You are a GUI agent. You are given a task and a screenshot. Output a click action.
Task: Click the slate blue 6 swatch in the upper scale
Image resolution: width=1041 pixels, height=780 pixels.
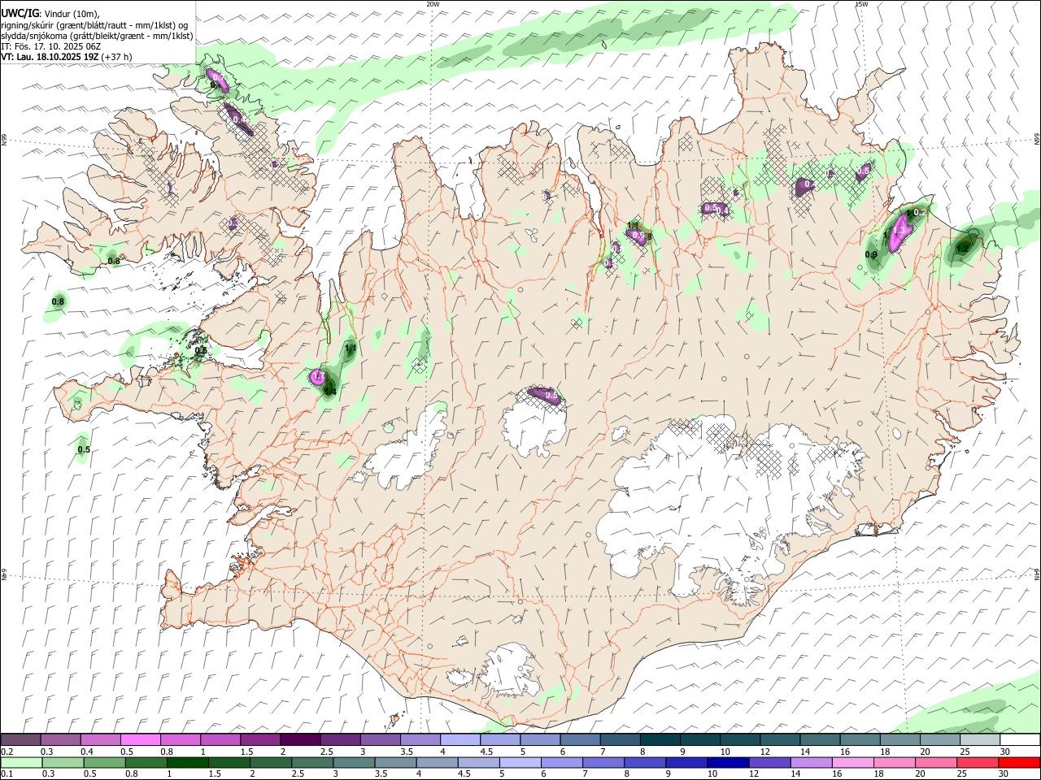pos(581,740)
